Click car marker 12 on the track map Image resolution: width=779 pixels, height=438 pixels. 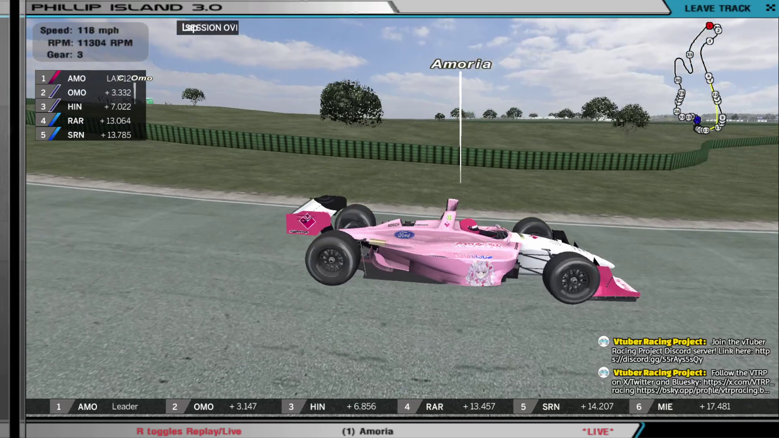coord(706,130)
